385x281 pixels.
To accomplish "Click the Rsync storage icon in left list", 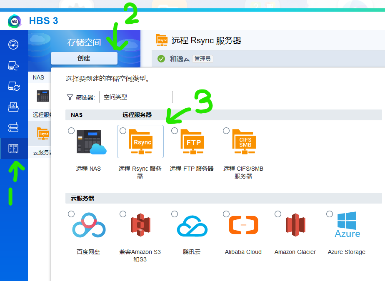I will point(43,134).
